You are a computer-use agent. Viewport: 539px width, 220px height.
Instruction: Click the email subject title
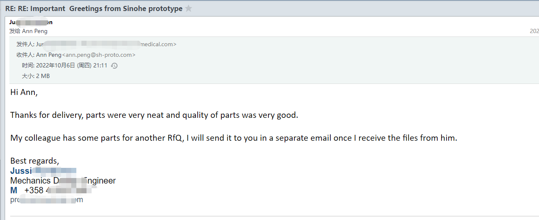pyautogui.click(x=94, y=8)
